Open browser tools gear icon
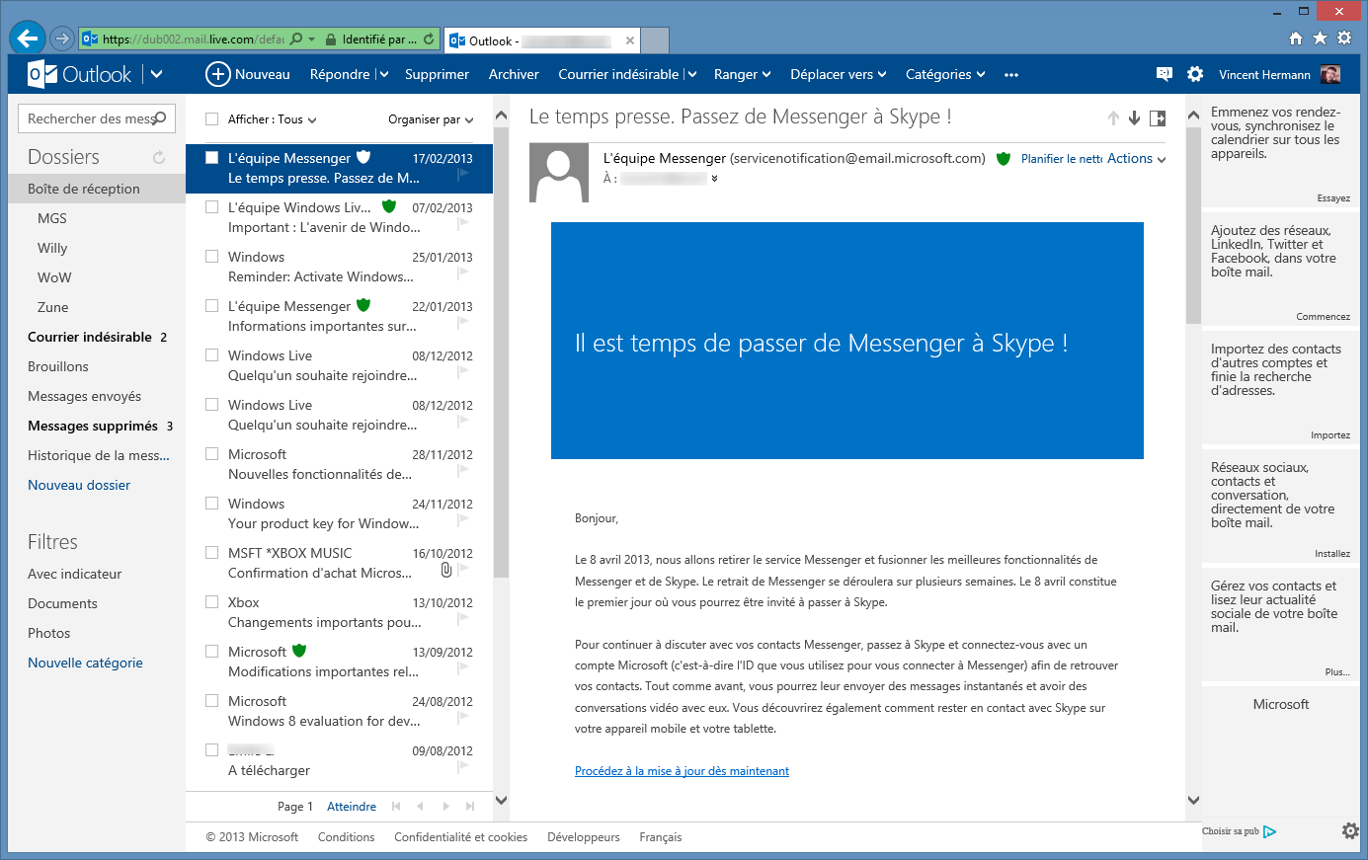 point(1344,39)
